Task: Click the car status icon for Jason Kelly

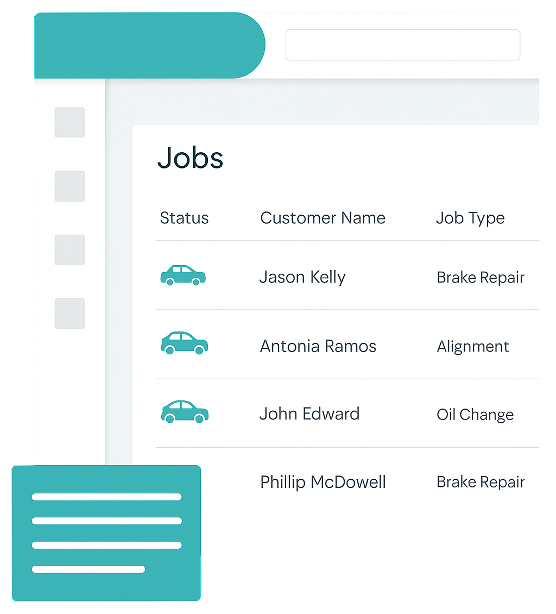Action: point(183,275)
